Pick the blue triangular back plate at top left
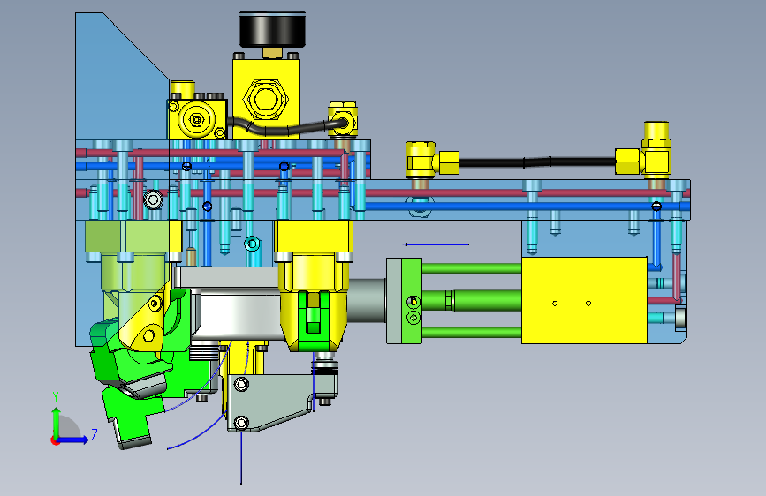Image resolution: width=766 pixels, height=496 pixels. 122,76
